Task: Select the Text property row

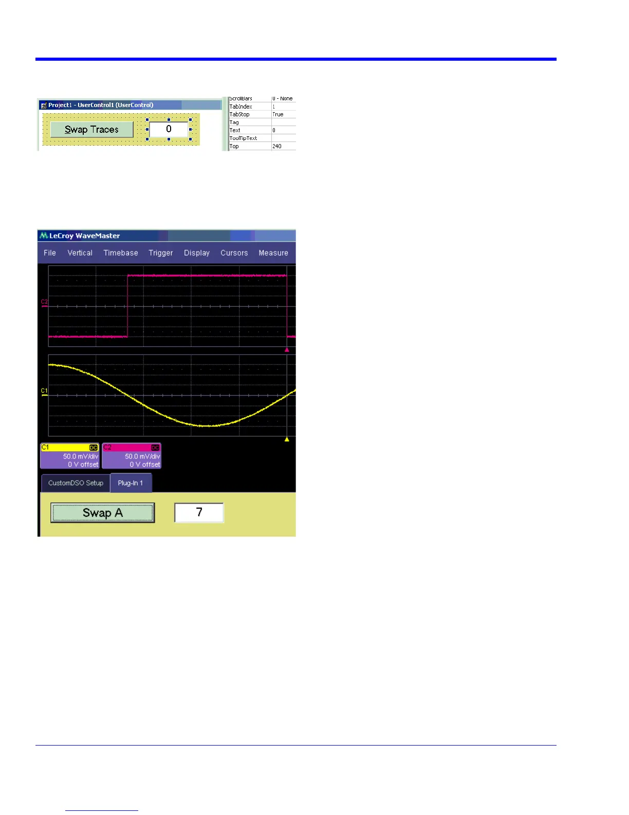Action: pos(262,130)
